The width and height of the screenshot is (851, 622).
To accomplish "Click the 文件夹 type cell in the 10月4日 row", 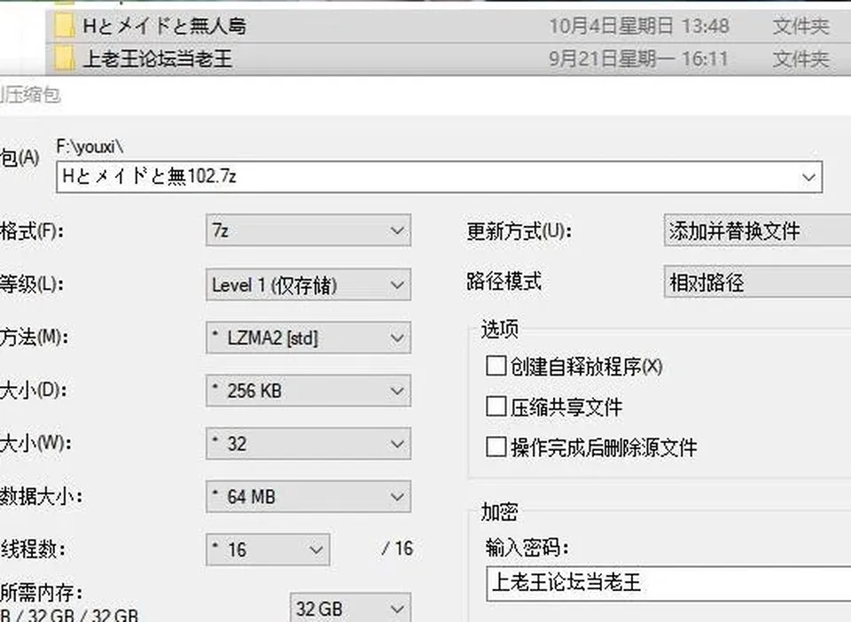I will (801, 26).
